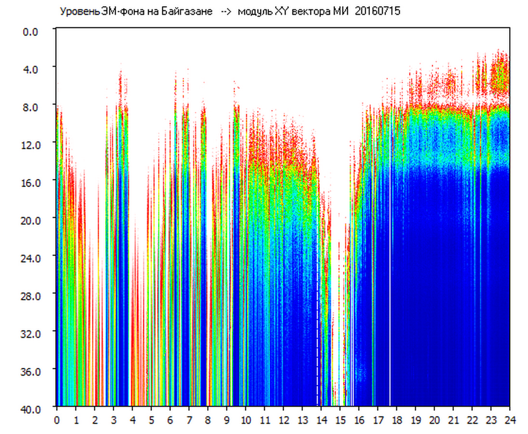
Task: Click the date 20160715 in the title
Action: point(377,12)
